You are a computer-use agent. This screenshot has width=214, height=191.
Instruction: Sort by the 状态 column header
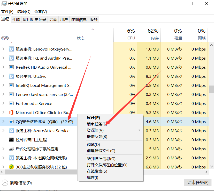[x=94, y=35]
